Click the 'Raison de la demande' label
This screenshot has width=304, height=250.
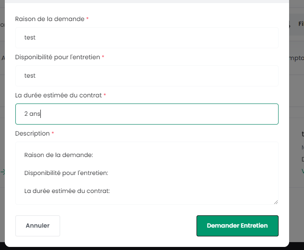(x=50, y=19)
